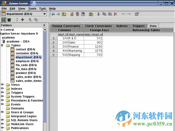
Task: Click the Copy icon in toolbar
Action: point(104,14)
